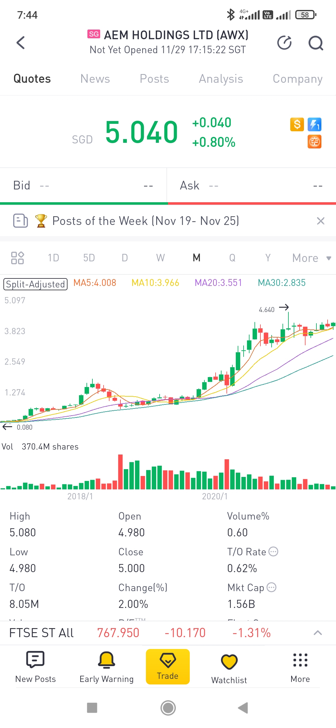This screenshot has height=728, width=336.
Task: Tap Android back triangle button
Action: click(243, 708)
